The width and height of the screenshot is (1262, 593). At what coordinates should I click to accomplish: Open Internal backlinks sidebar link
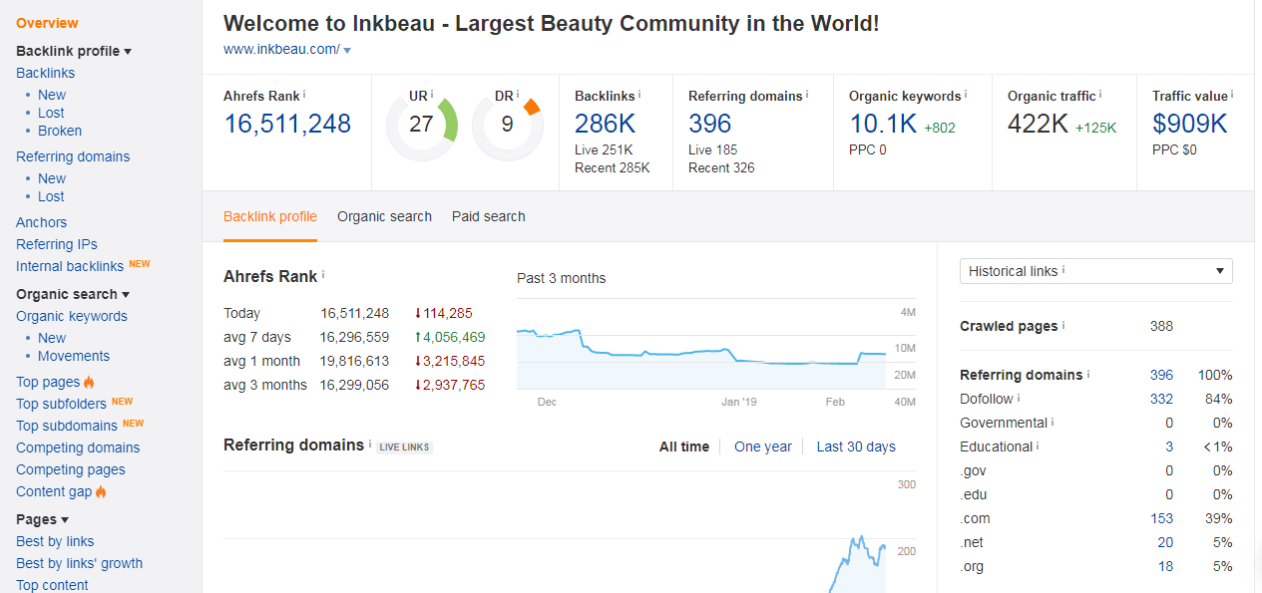pyautogui.click(x=70, y=266)
